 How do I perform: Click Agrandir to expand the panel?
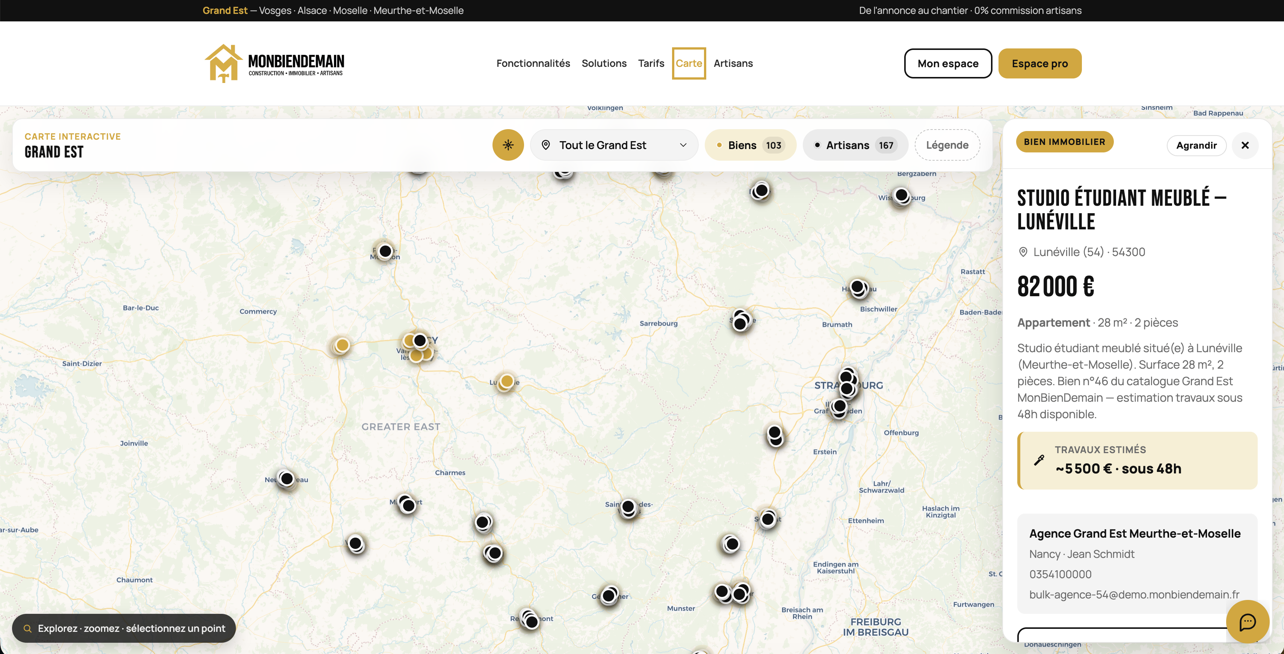(x=1196, y=145)
